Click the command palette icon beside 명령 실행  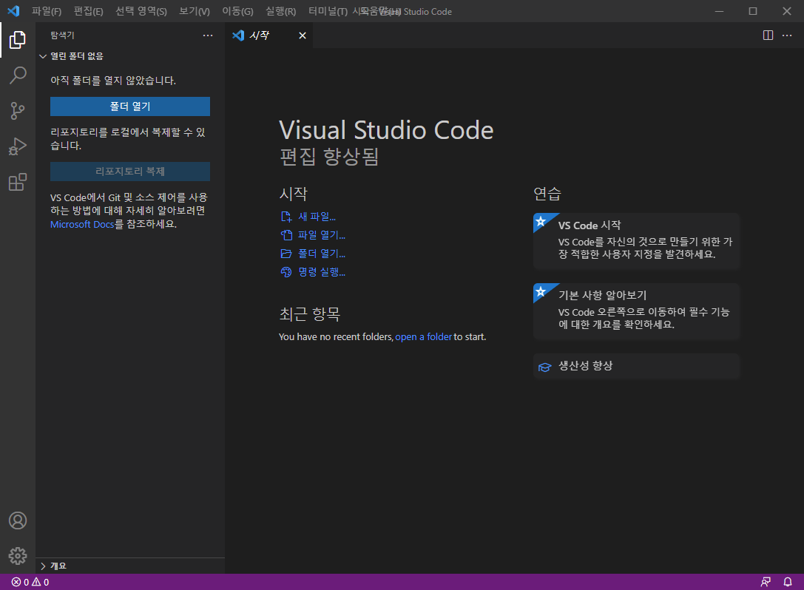point(286,272)
